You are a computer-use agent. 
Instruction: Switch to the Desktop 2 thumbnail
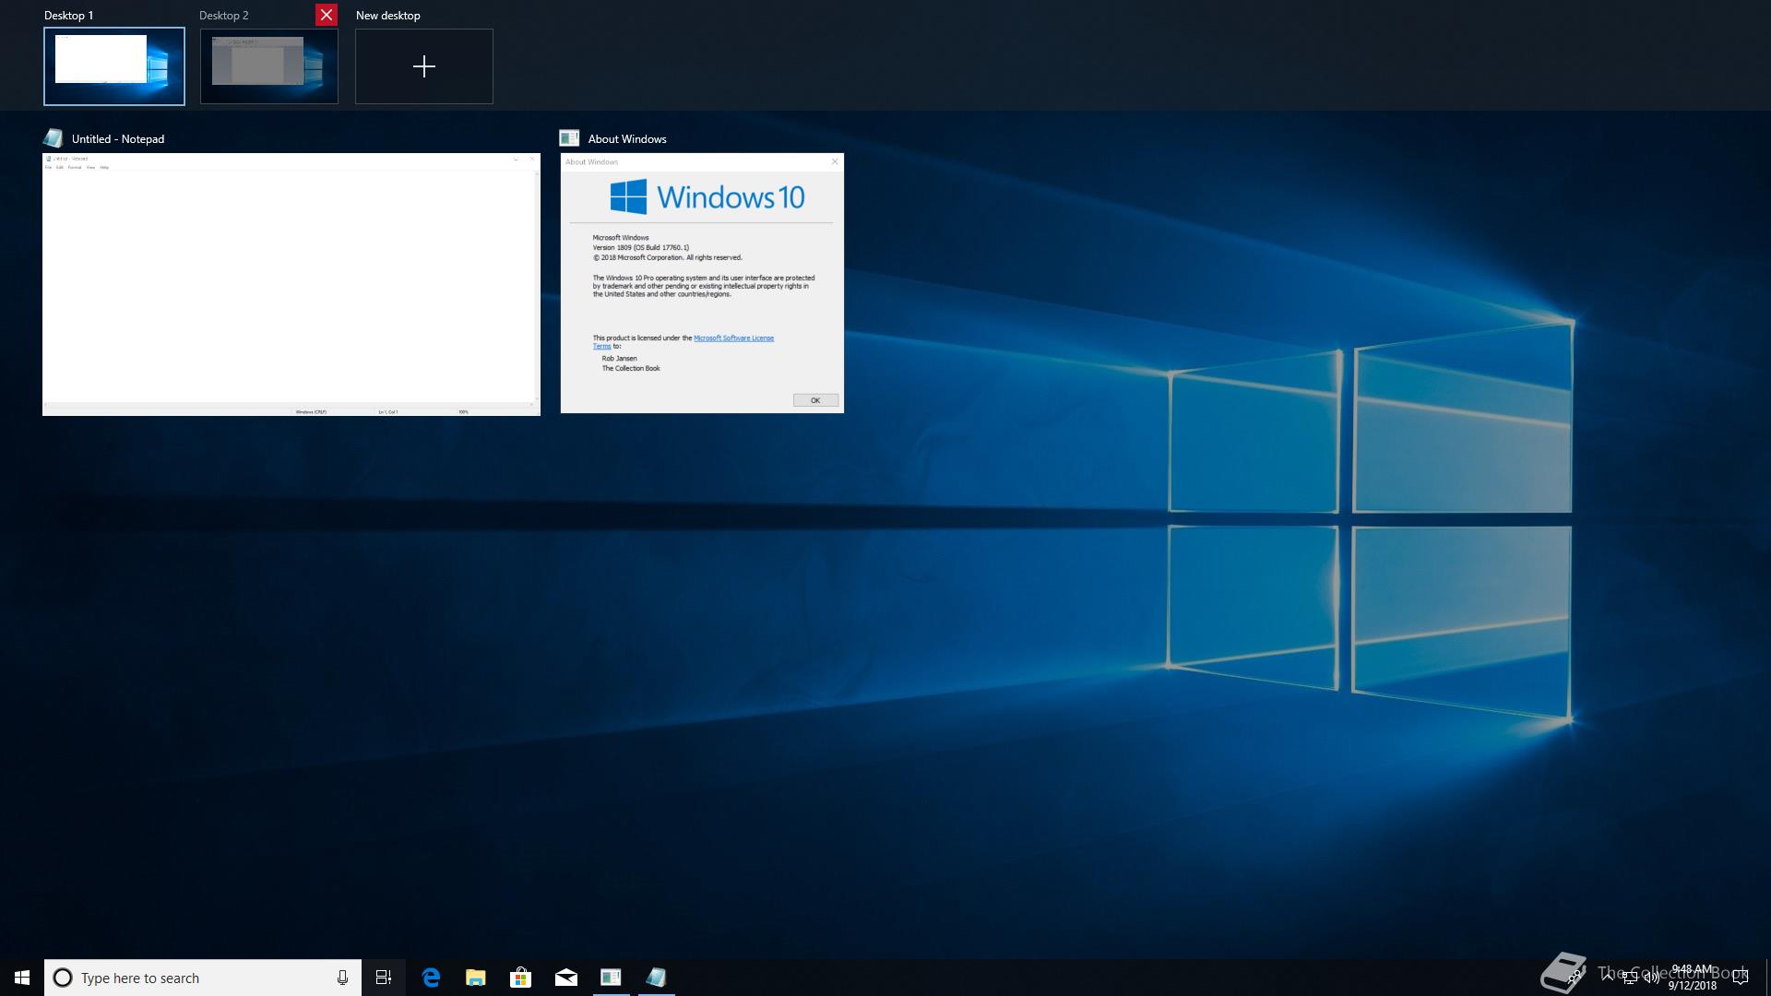tap(269, 66)
